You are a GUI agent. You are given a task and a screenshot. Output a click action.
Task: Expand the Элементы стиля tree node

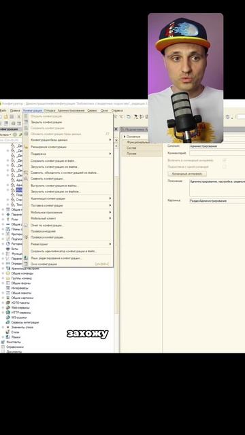coord(3,328)
